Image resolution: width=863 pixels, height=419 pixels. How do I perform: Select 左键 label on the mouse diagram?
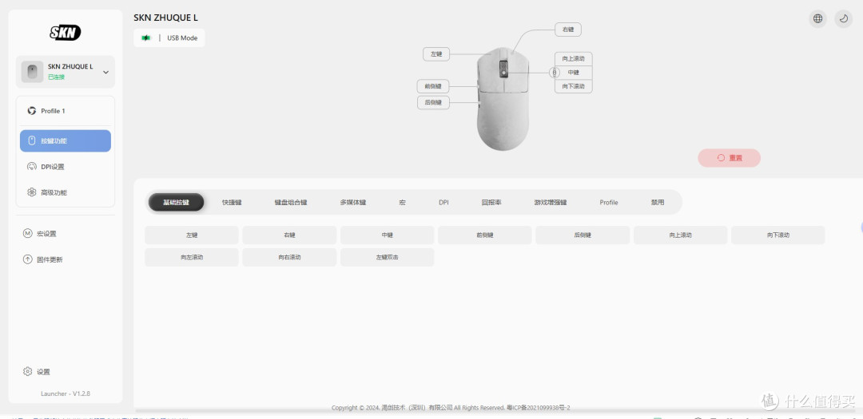click(436, 54)
